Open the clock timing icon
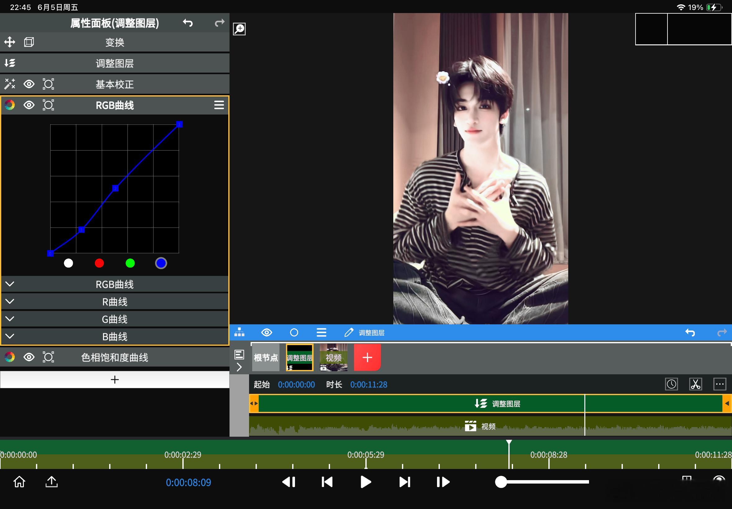732x509 pixels. pos(672,384)
